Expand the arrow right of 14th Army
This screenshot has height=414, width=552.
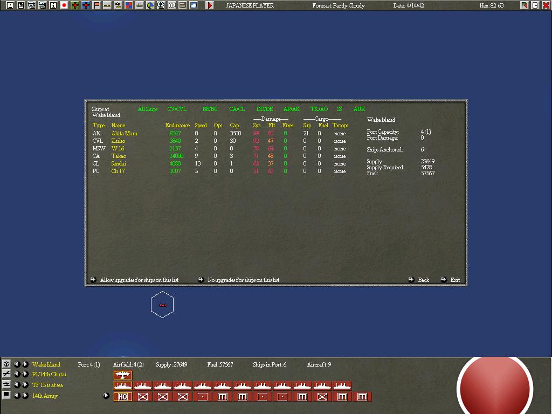pyautogui.click(x=106, y=396)
